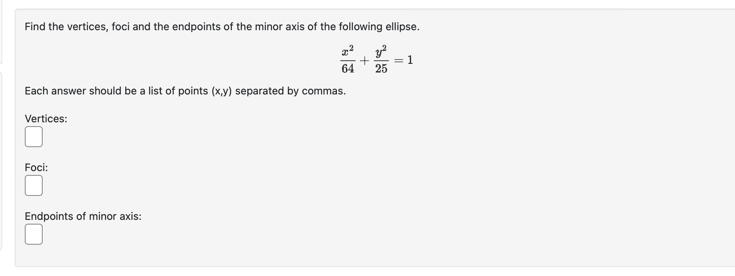The height and width of the screenshot is (276, 735).
Task: Click the equals 1 in the equation
Action: tap(403, 60)
